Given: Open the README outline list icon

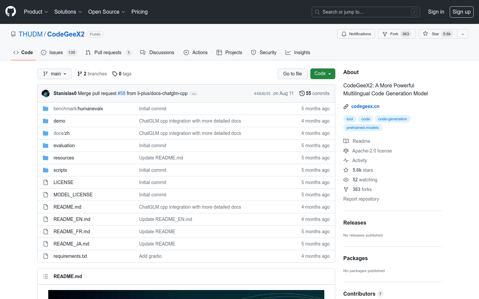Looking at the screenshot, I should point(46,276).
